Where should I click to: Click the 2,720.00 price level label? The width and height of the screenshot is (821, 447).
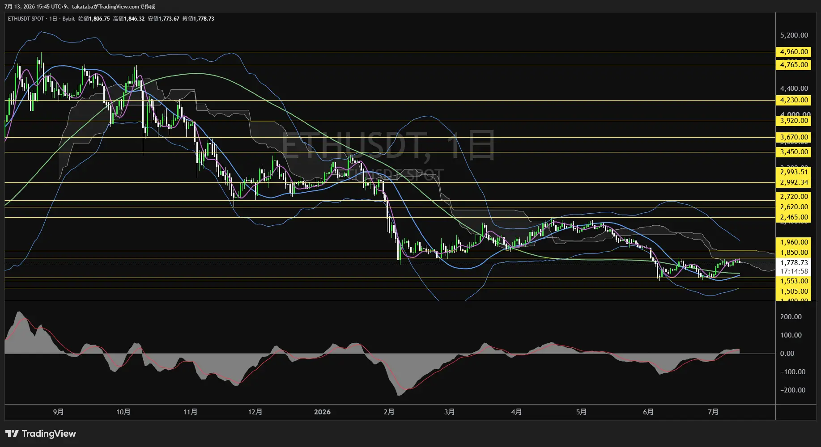pyautogui.click(x=794, y=197)
